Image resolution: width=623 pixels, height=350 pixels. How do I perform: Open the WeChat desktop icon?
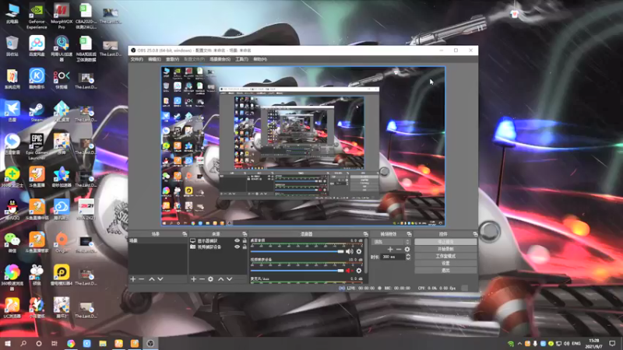(12, 242)
